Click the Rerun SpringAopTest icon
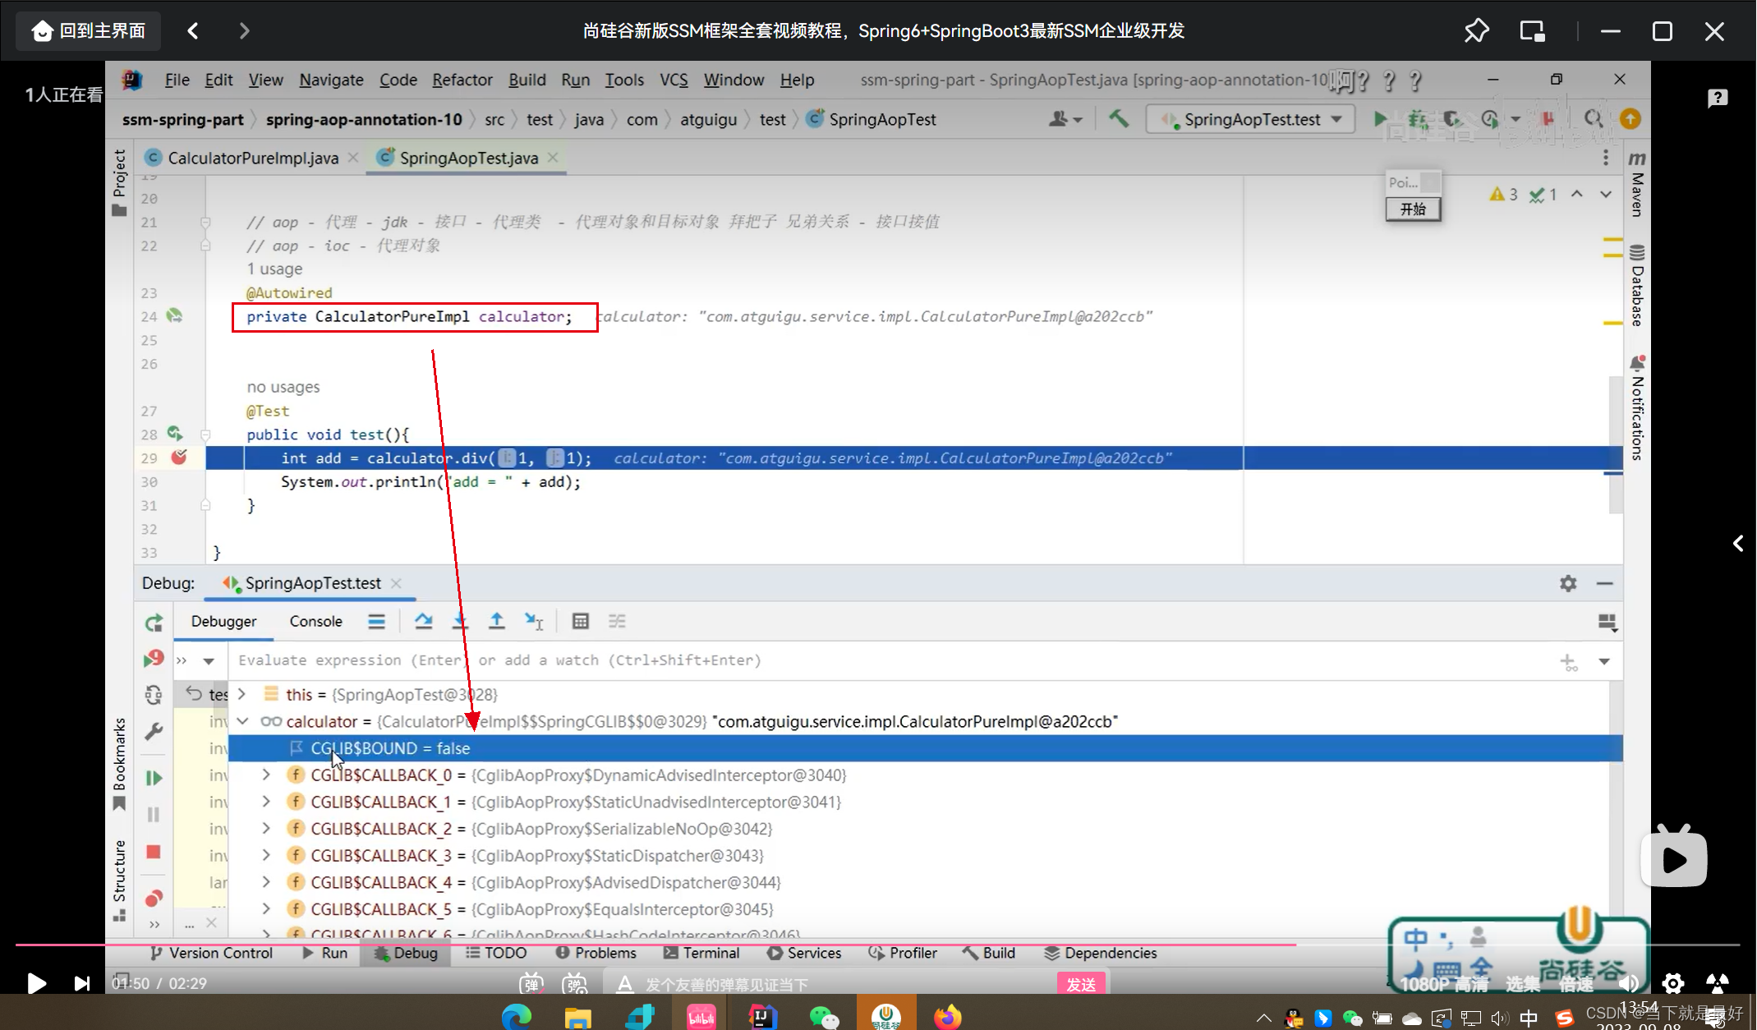The image size is (1757, 1030). [154, 623]
